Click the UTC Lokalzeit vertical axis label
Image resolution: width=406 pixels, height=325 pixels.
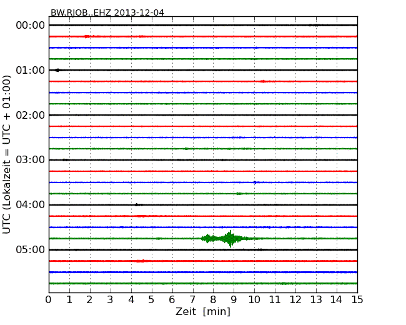[6, 154]
